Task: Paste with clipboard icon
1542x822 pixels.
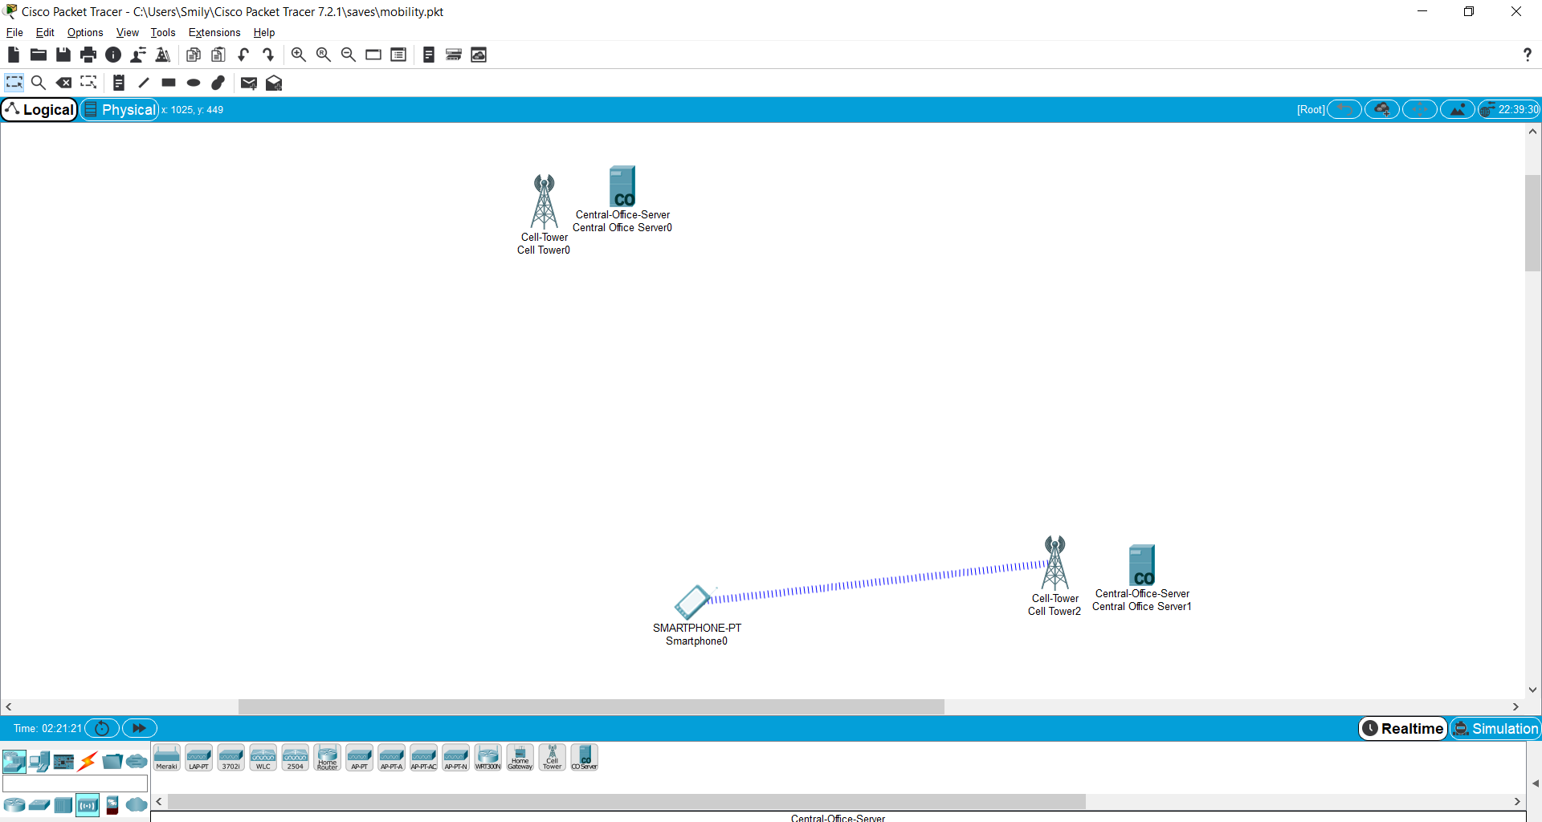Action: 218,55
